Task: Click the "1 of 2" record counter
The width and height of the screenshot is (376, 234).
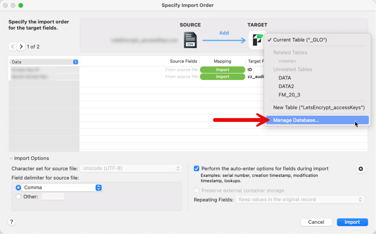Action: [x=33, y=47]
